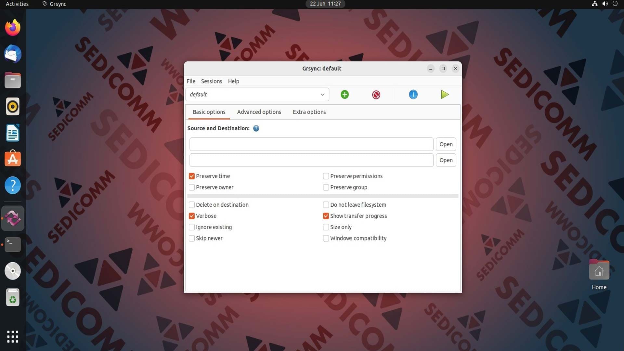Open Terminal from the dock

[x=13, y=244]
